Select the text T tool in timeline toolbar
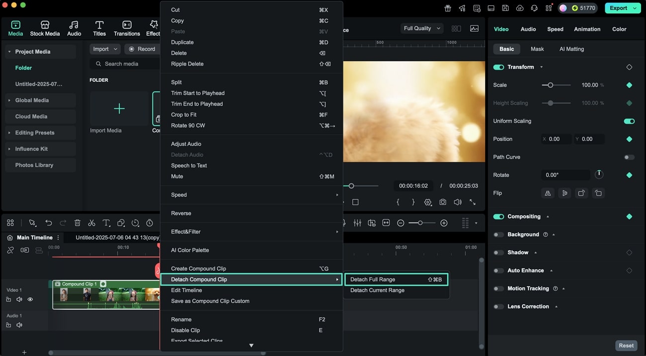 106,223
